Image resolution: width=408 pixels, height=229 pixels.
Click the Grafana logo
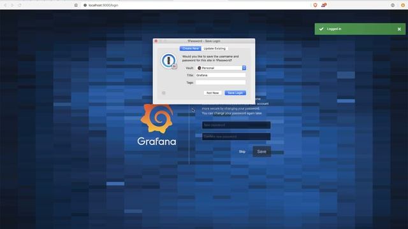pos(157,125)
